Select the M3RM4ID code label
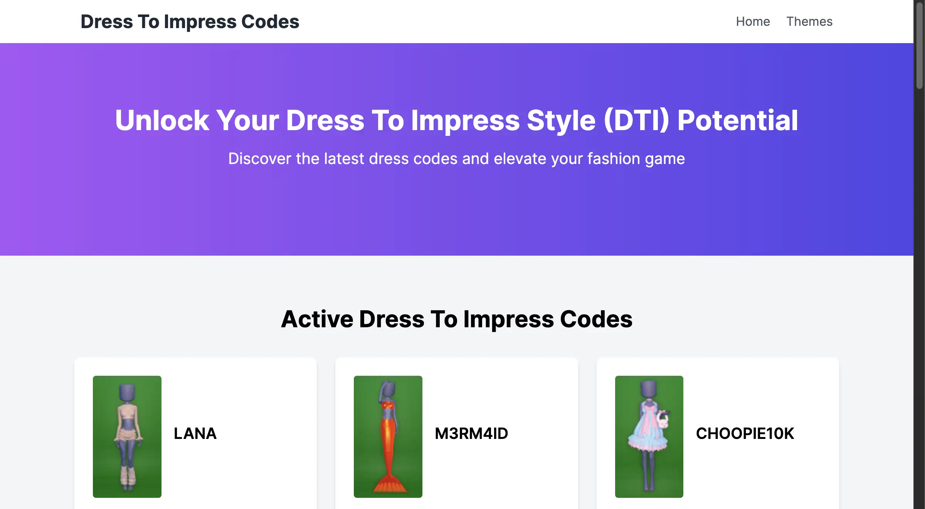 [471, 434]
